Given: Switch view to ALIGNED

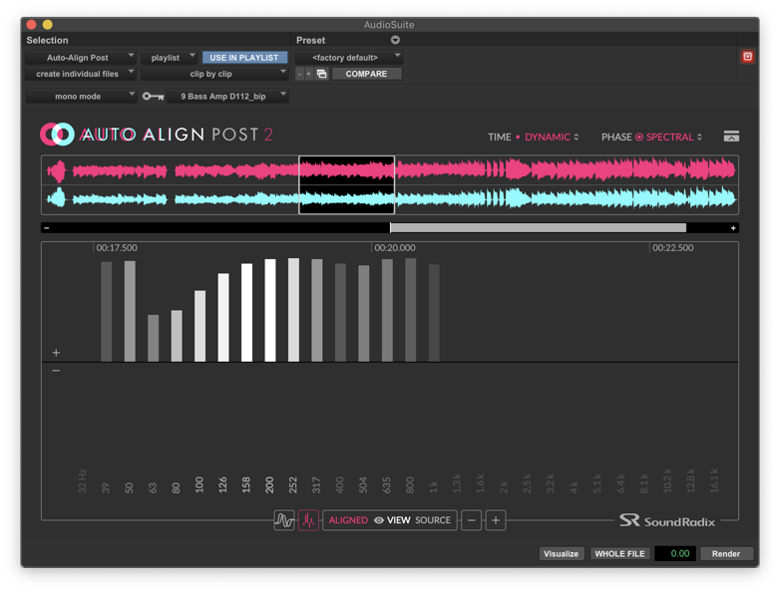Looking at the screenshot, I should click(x=348, y=520).
